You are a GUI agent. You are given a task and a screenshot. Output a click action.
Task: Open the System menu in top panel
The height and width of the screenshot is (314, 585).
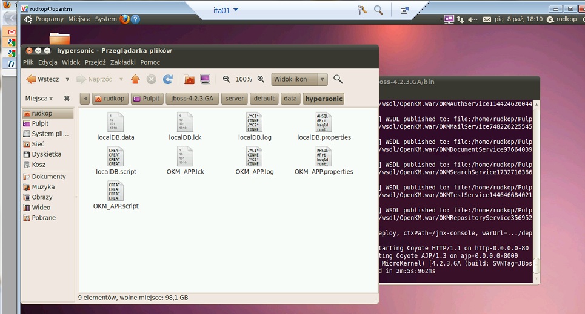tap(105, 19)
